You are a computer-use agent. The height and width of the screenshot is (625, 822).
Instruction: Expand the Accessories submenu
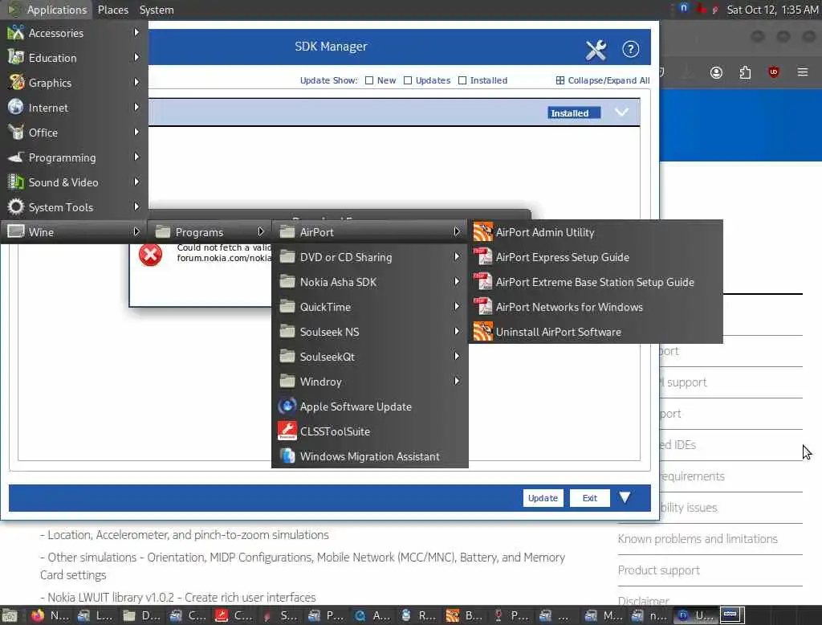point(74,33)
